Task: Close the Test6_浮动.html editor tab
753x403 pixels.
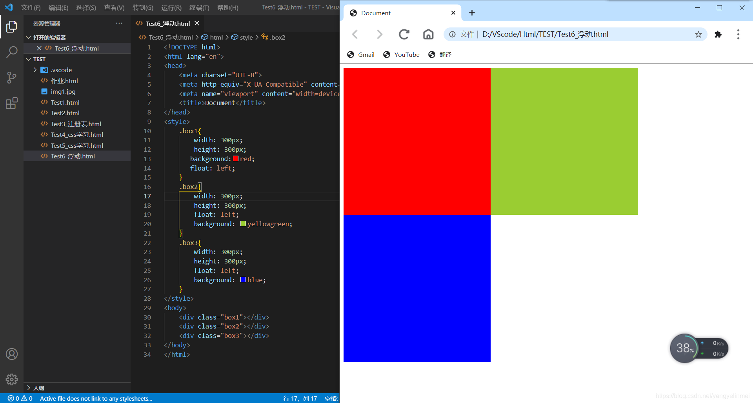Action: click(197, 24)
